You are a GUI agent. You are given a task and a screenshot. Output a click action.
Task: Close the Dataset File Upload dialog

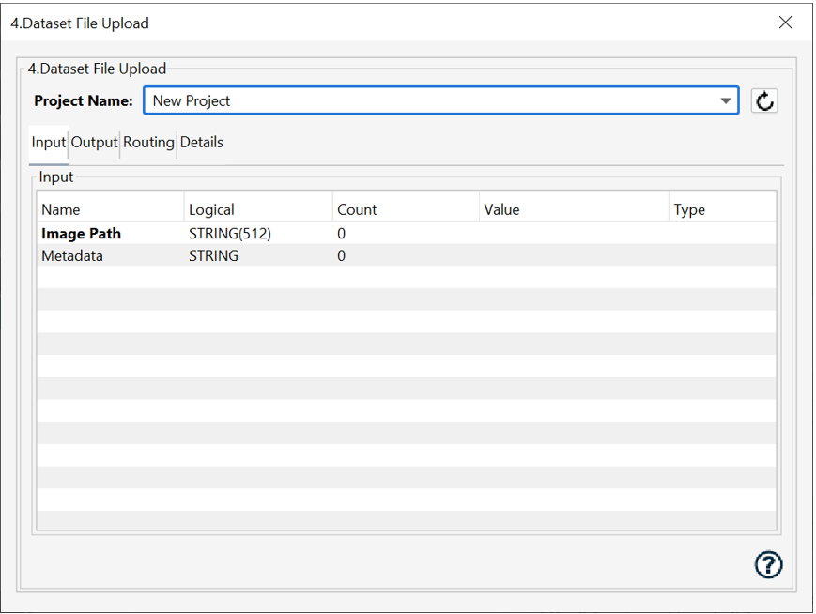click(x=785, y=23)
